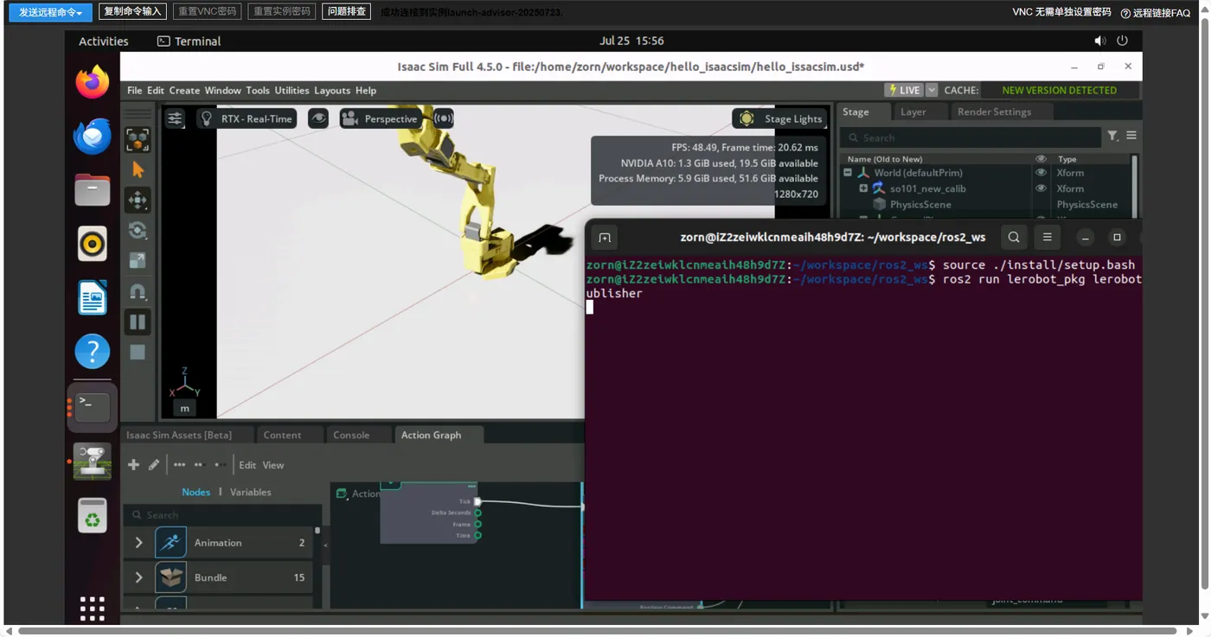Viewport: 1211px width, 637px height.
Task: Open the Stage panel options hamburger menu
Action: pos(1131,136)
